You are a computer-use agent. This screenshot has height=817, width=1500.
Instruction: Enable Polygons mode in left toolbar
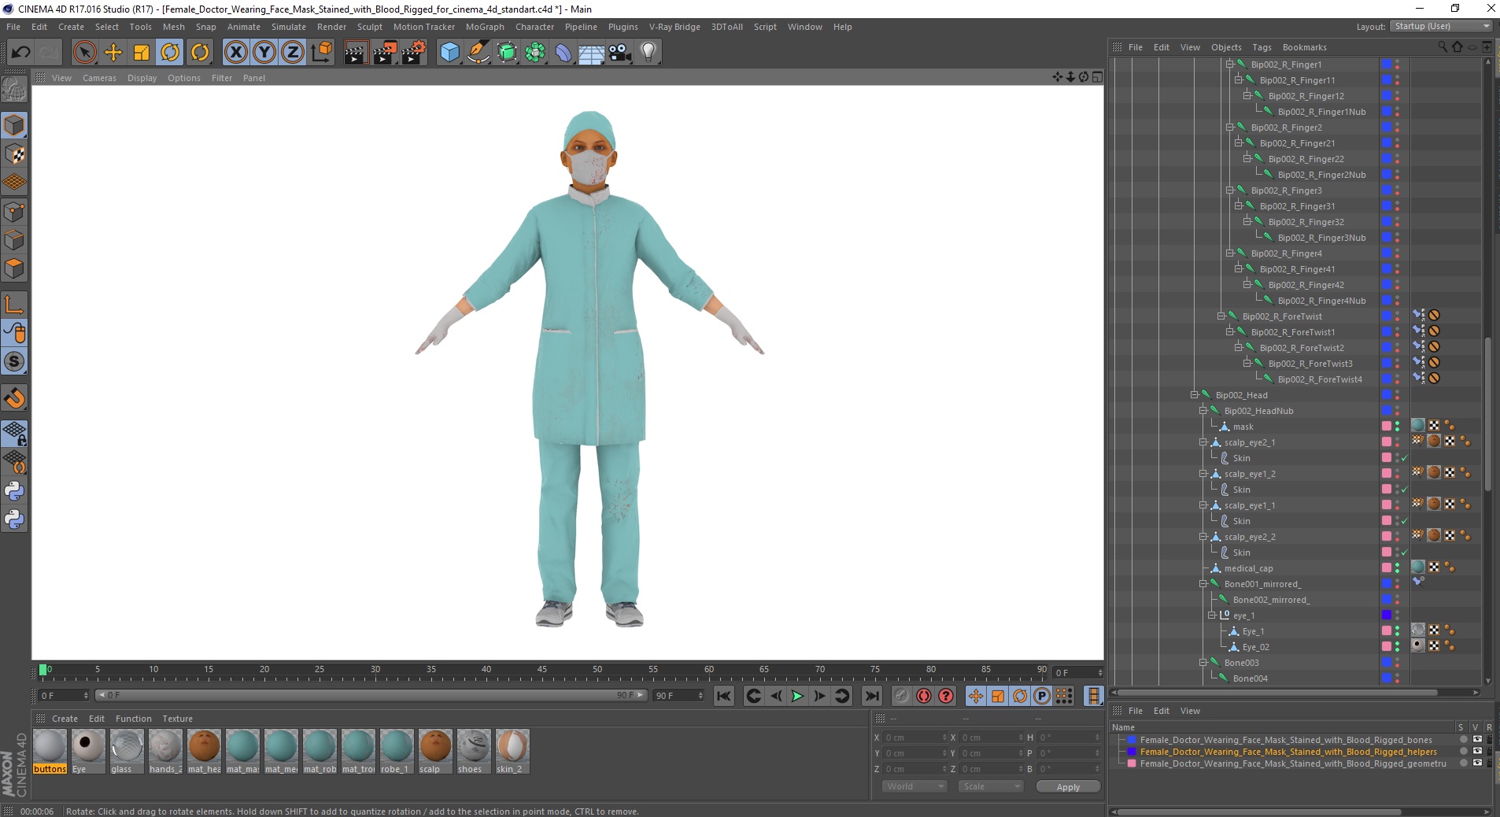pos(14,268)
